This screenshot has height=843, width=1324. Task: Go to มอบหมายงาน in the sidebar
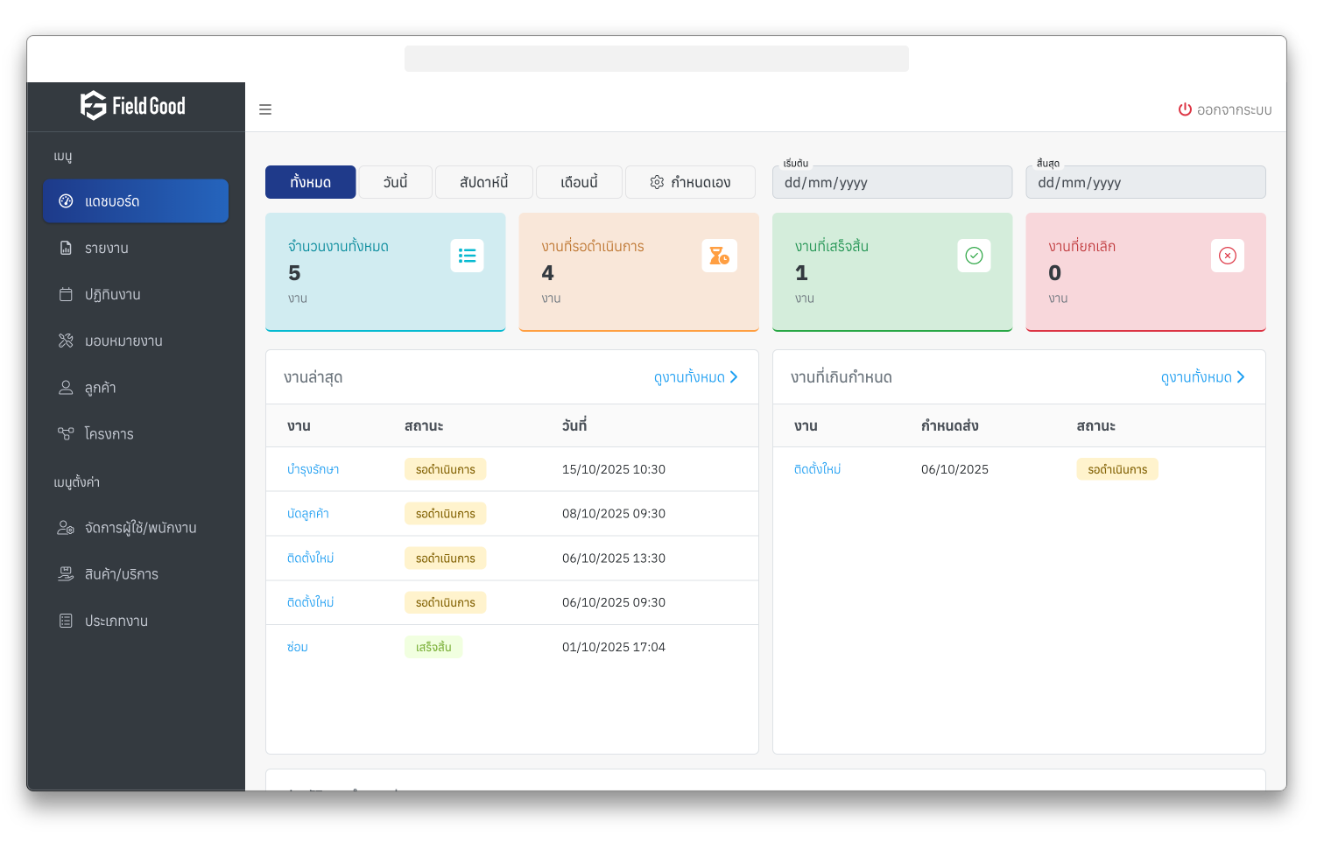(x=123, y=341)
